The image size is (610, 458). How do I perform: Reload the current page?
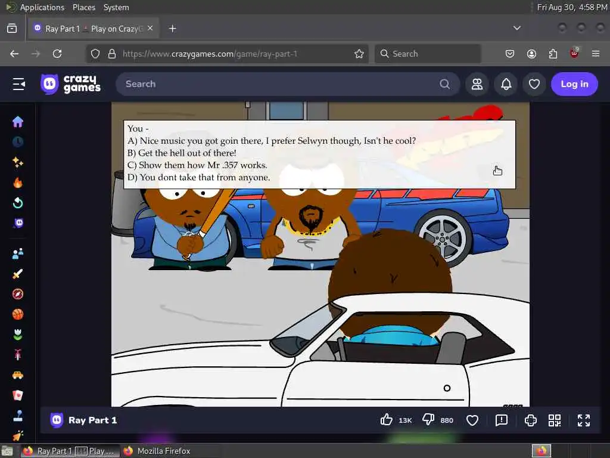(x=57, y=54)
